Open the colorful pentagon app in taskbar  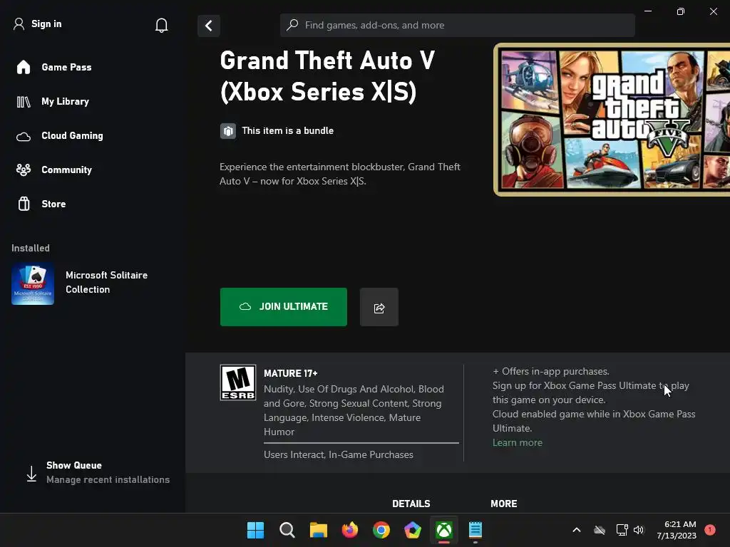(413, 530)
